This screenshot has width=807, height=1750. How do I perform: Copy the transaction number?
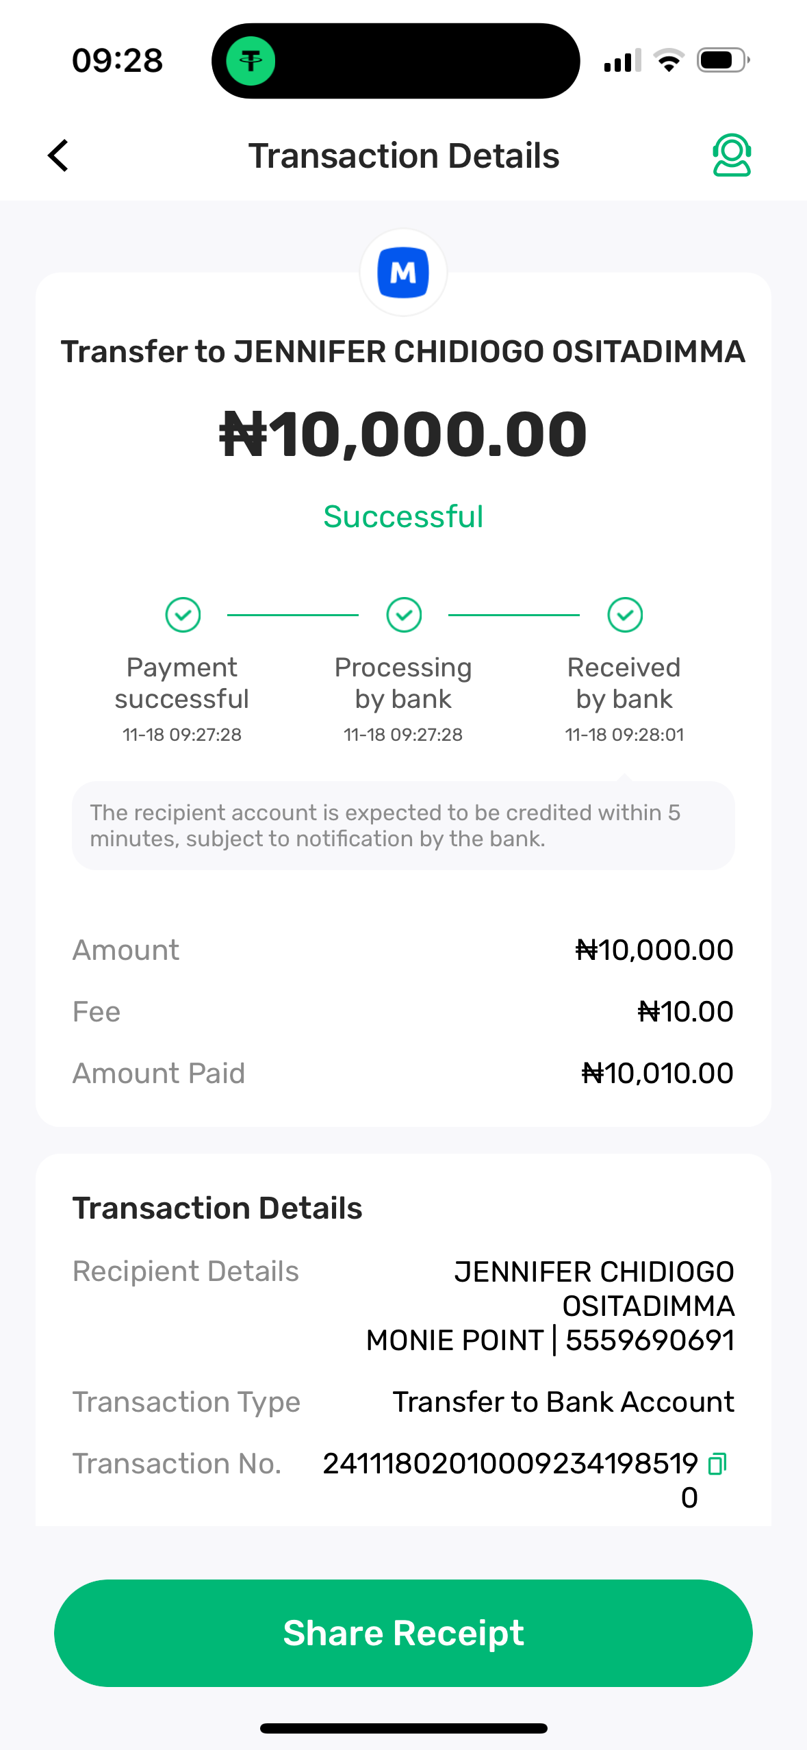coord(717,1464)
